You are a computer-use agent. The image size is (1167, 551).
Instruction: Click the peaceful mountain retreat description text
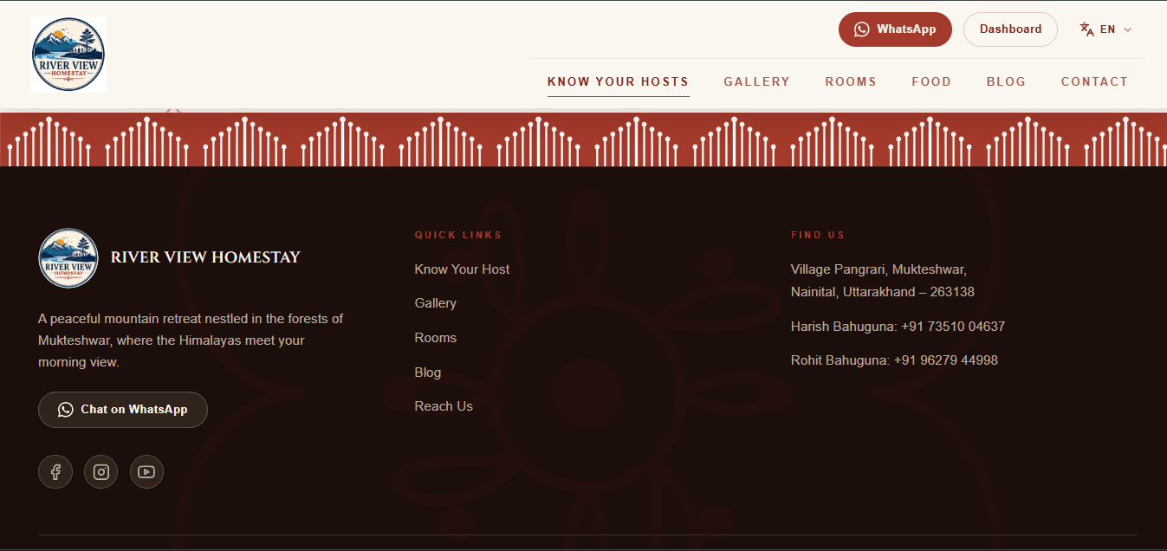pyautogui.click(x=191, y=340)
